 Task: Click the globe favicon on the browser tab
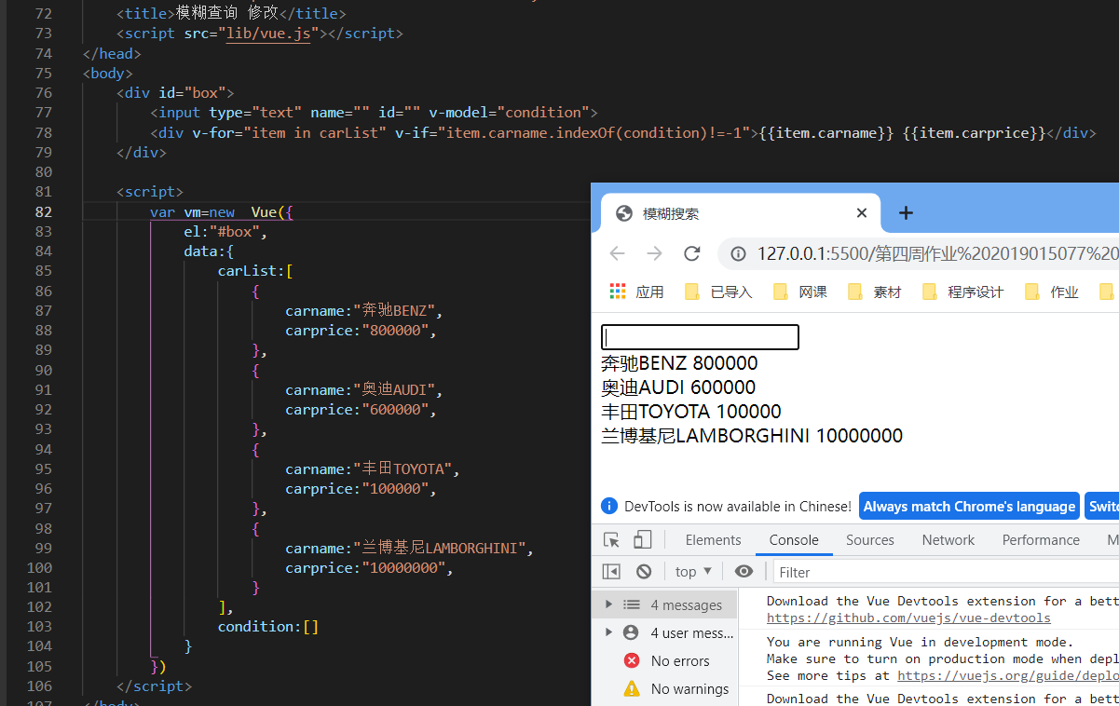[x=625, y=213]
